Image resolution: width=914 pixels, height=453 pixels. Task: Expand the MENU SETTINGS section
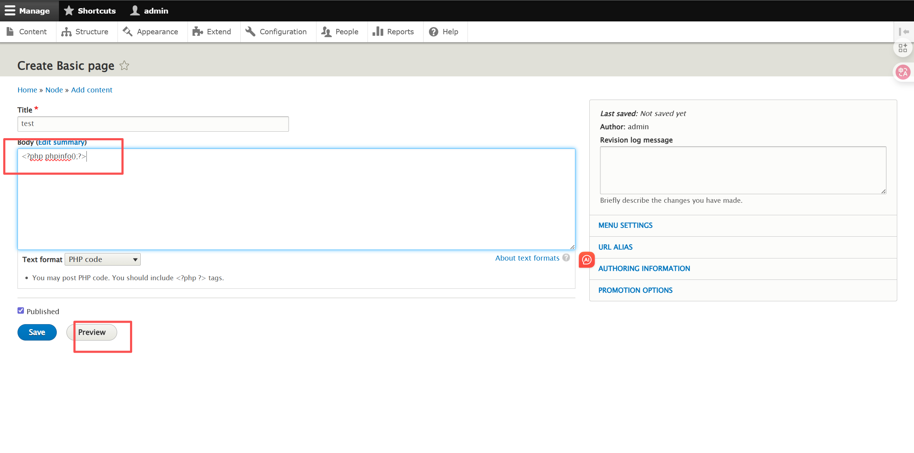[x=625, y=226]
